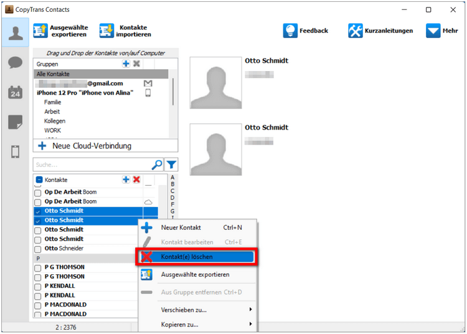The image size is (467, 334).
Task: Click the Kontakte list header label
Action: 56,179
